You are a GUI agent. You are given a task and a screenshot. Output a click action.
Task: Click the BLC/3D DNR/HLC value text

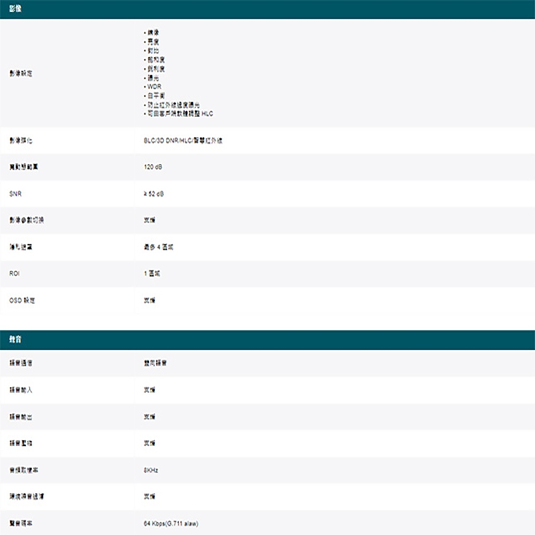pyautogui.click(x=182, y=141)
